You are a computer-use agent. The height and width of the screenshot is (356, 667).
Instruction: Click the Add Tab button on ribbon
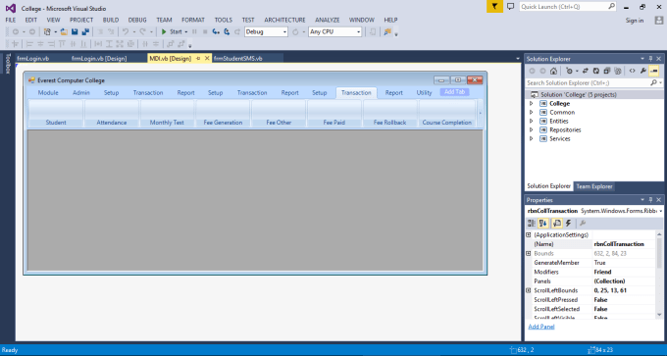[x=455, y=92]
